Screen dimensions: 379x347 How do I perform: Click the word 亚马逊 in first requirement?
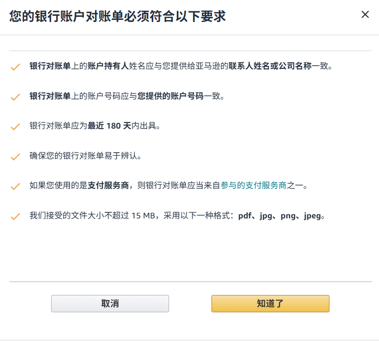click(214, 66)
